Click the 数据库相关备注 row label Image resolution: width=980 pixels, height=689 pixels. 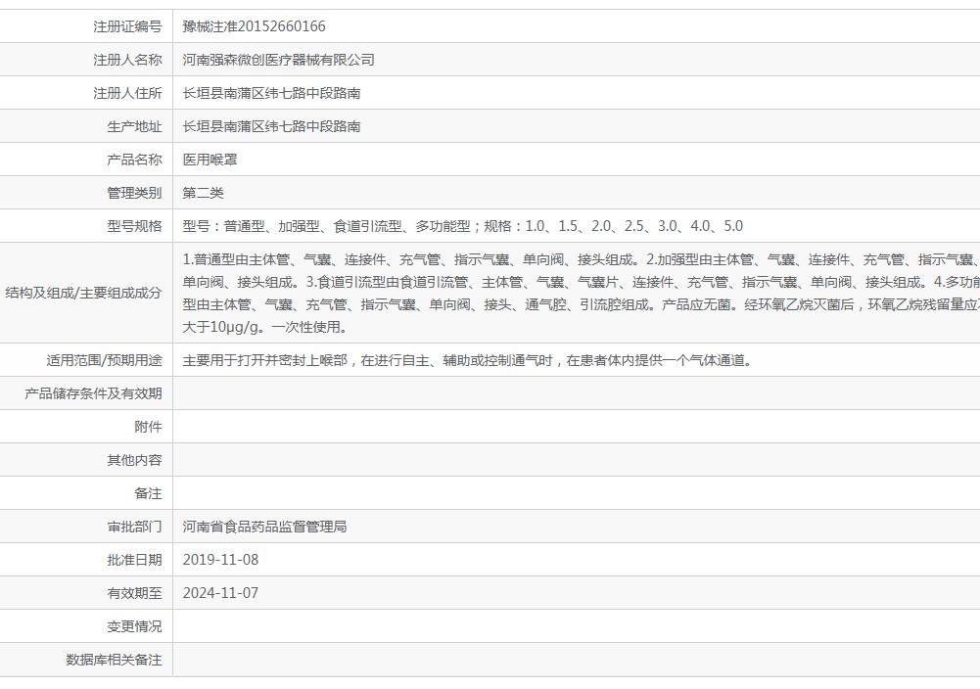pyautogui.click(x=114, y=660)
